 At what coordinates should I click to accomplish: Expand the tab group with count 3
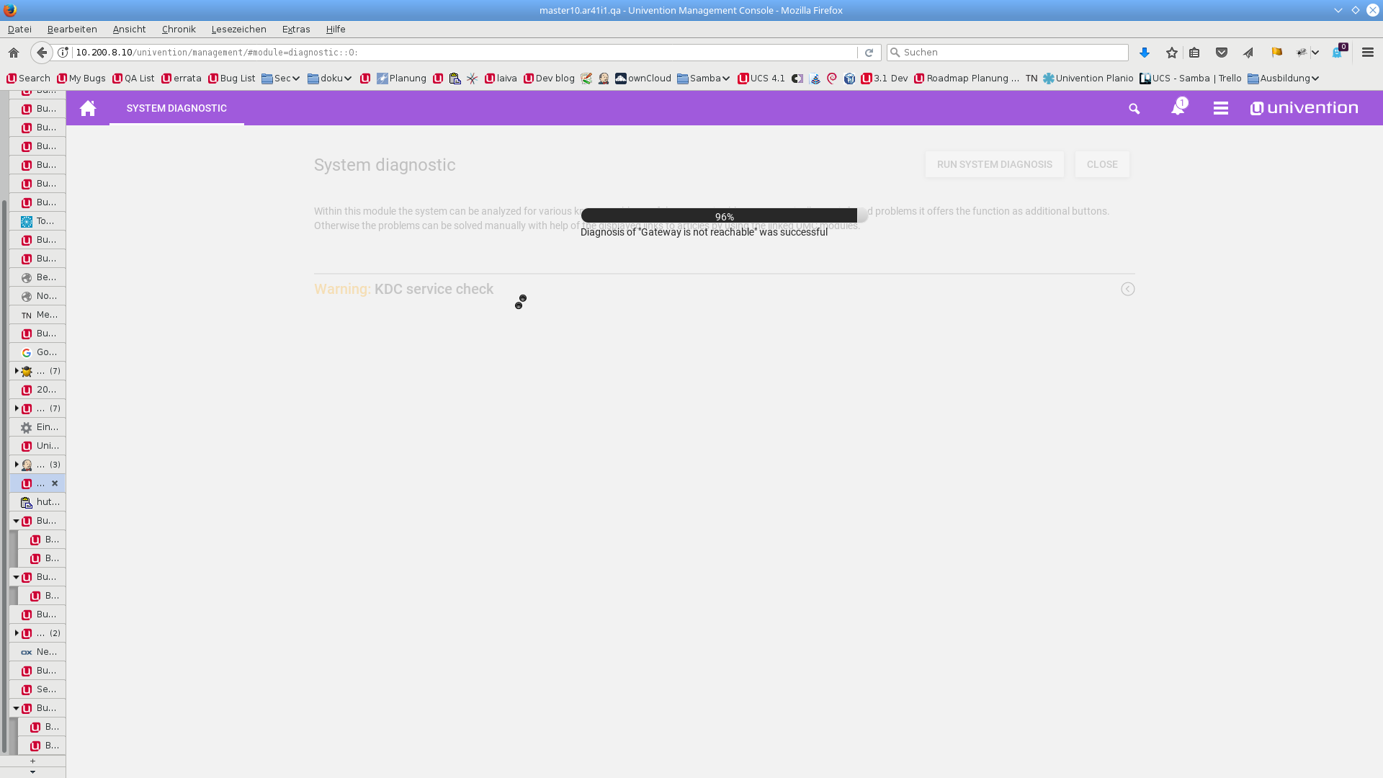coord(17,465)
